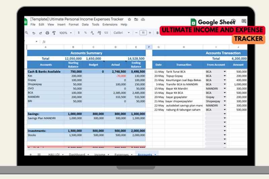Open the File menu

[x=33, y=25]
